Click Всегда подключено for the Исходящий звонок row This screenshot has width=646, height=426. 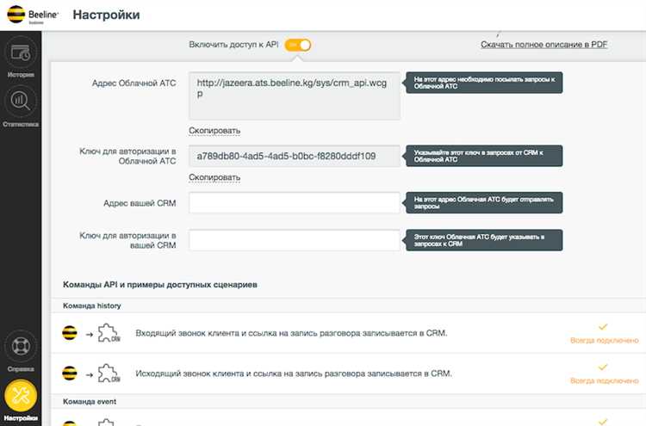click(x=605, y=380)
